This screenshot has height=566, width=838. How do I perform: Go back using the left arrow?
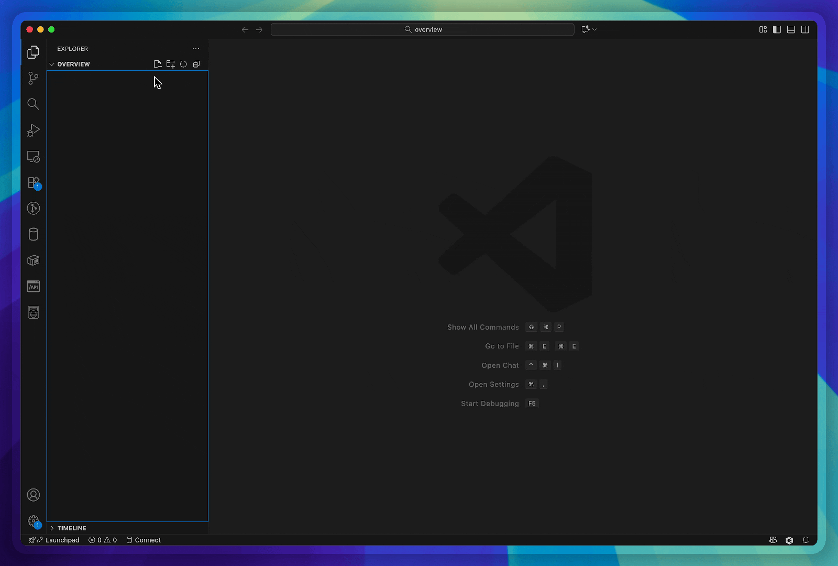[245, 29]
